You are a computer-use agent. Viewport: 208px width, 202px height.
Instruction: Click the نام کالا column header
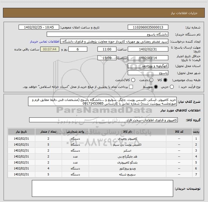point(127,132)
